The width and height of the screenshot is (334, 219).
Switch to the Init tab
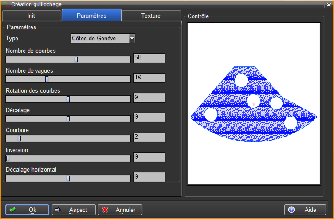(31, 16)
